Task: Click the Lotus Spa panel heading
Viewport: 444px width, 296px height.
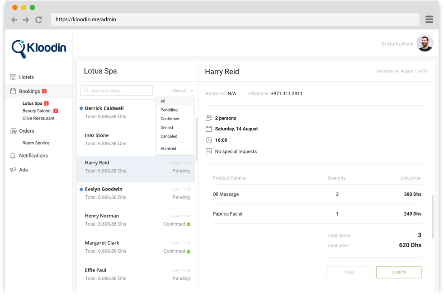Action: [x=100, y=71]
